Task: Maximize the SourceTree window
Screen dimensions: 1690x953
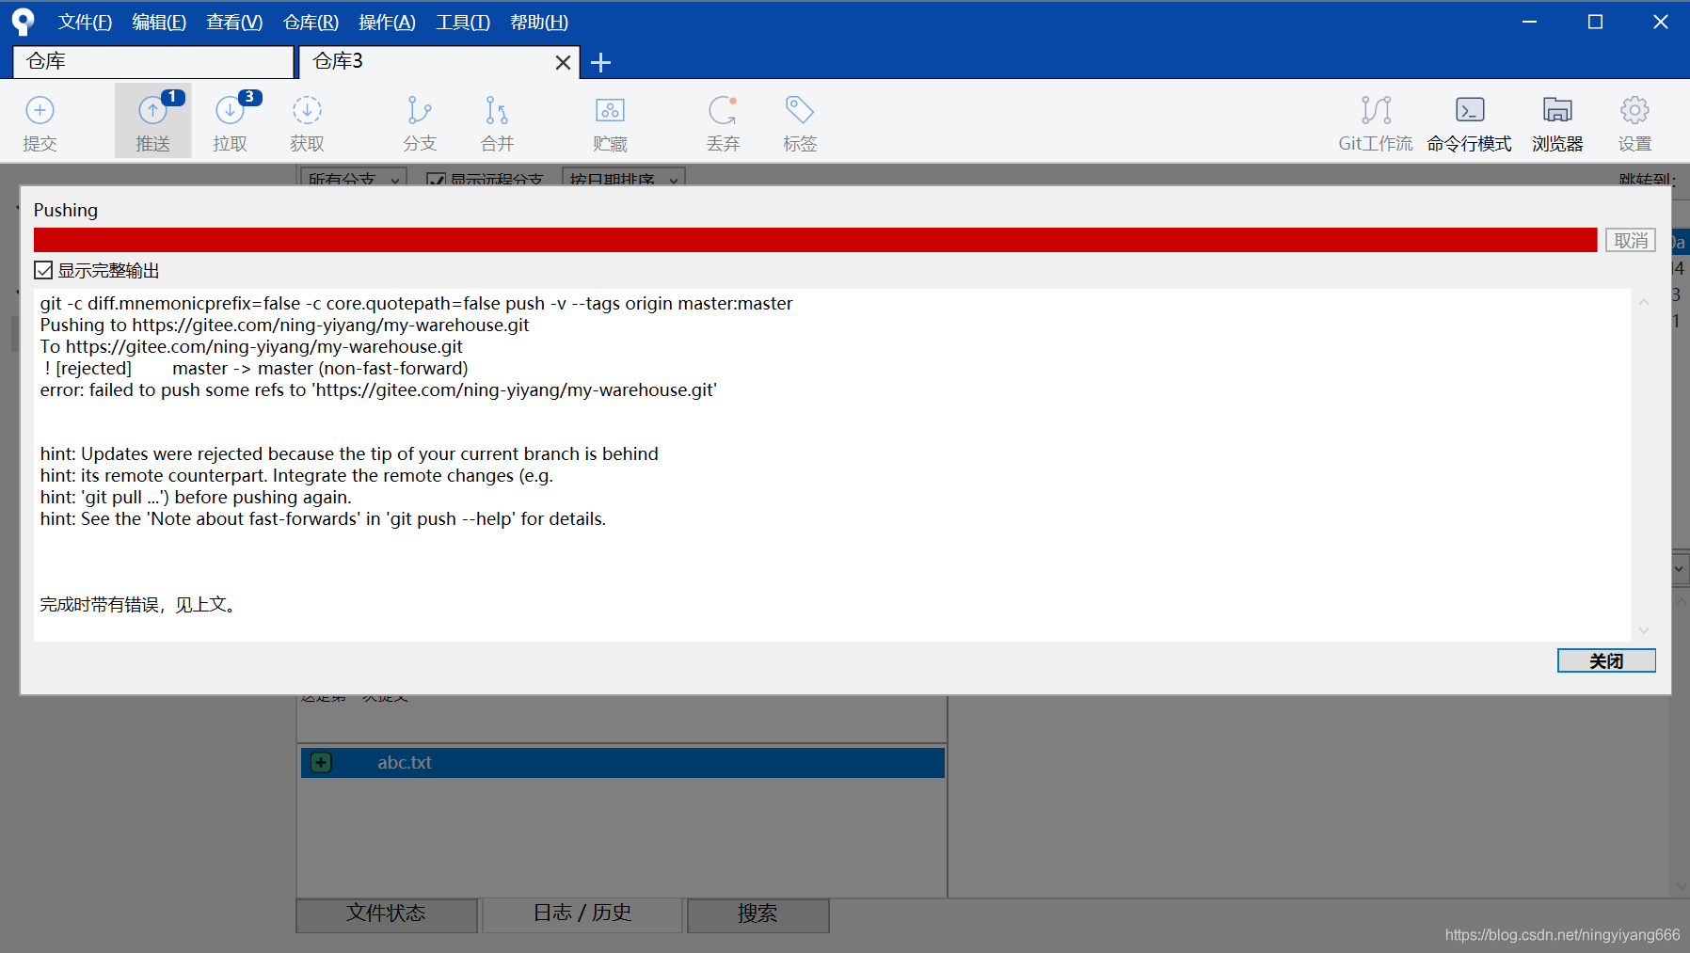Action: pos(1595,22)
